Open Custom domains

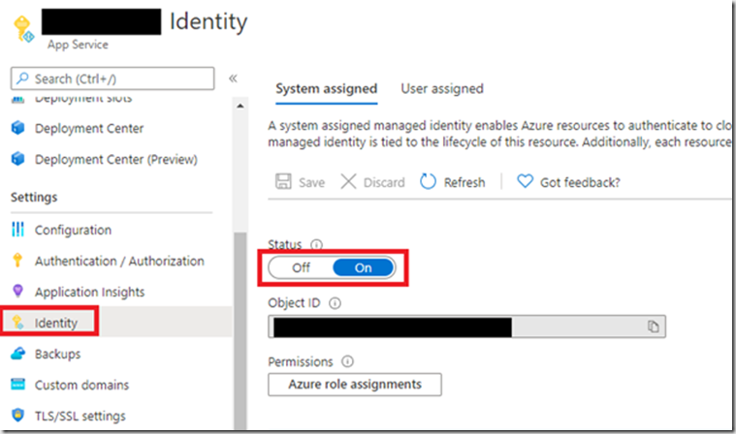(x=81, y=385)
